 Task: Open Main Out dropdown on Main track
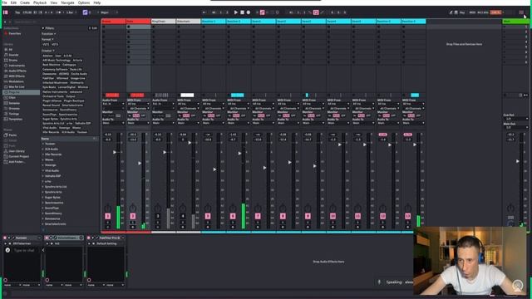[515, 127]
